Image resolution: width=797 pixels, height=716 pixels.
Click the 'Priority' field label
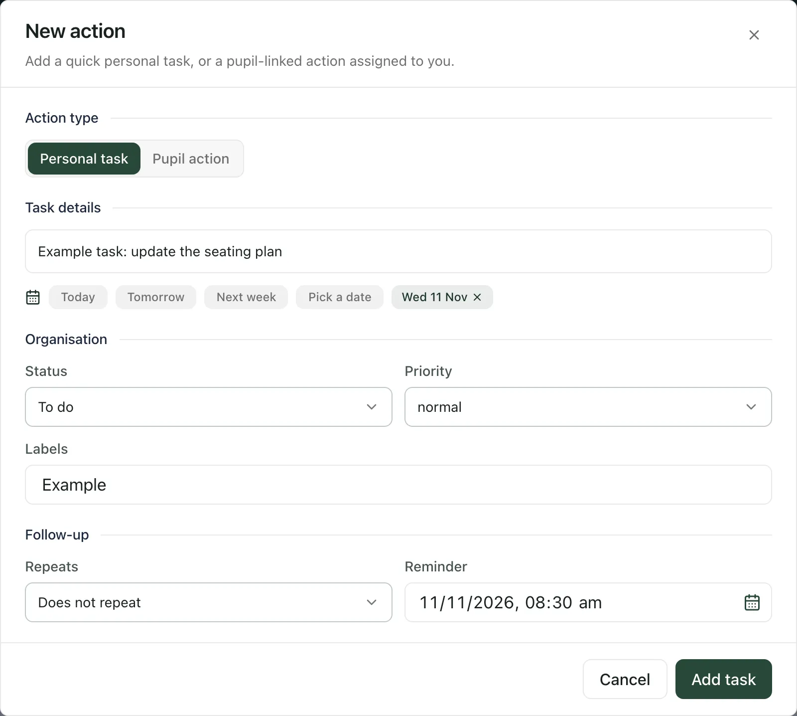click(428, 371)
